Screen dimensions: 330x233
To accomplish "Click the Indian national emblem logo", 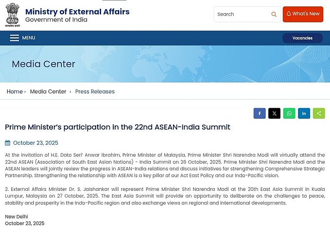I will pyautogui.click(x=13, y=14).
